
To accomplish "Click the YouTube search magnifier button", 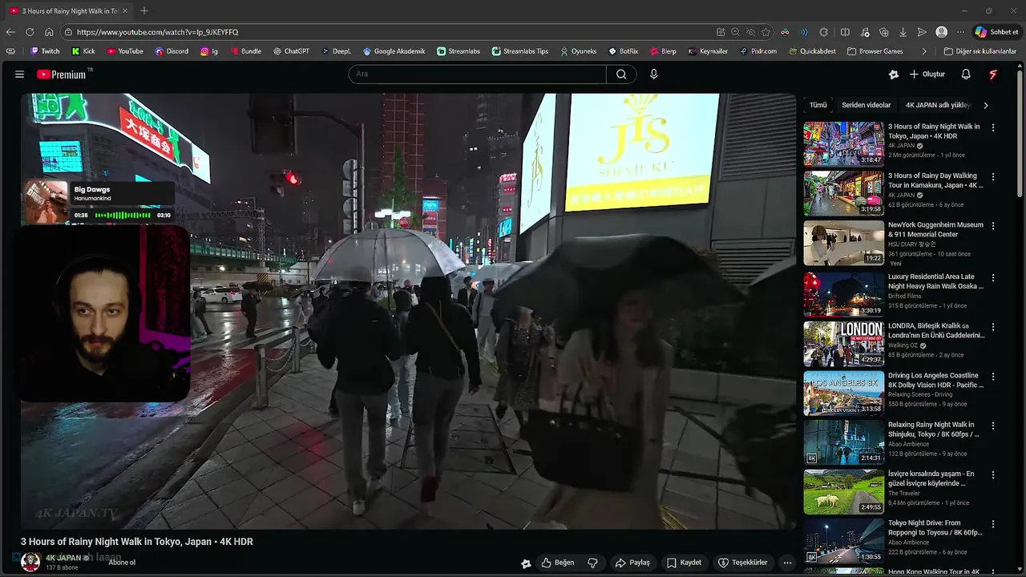I will pyautogui.click(x=621, y=74).
